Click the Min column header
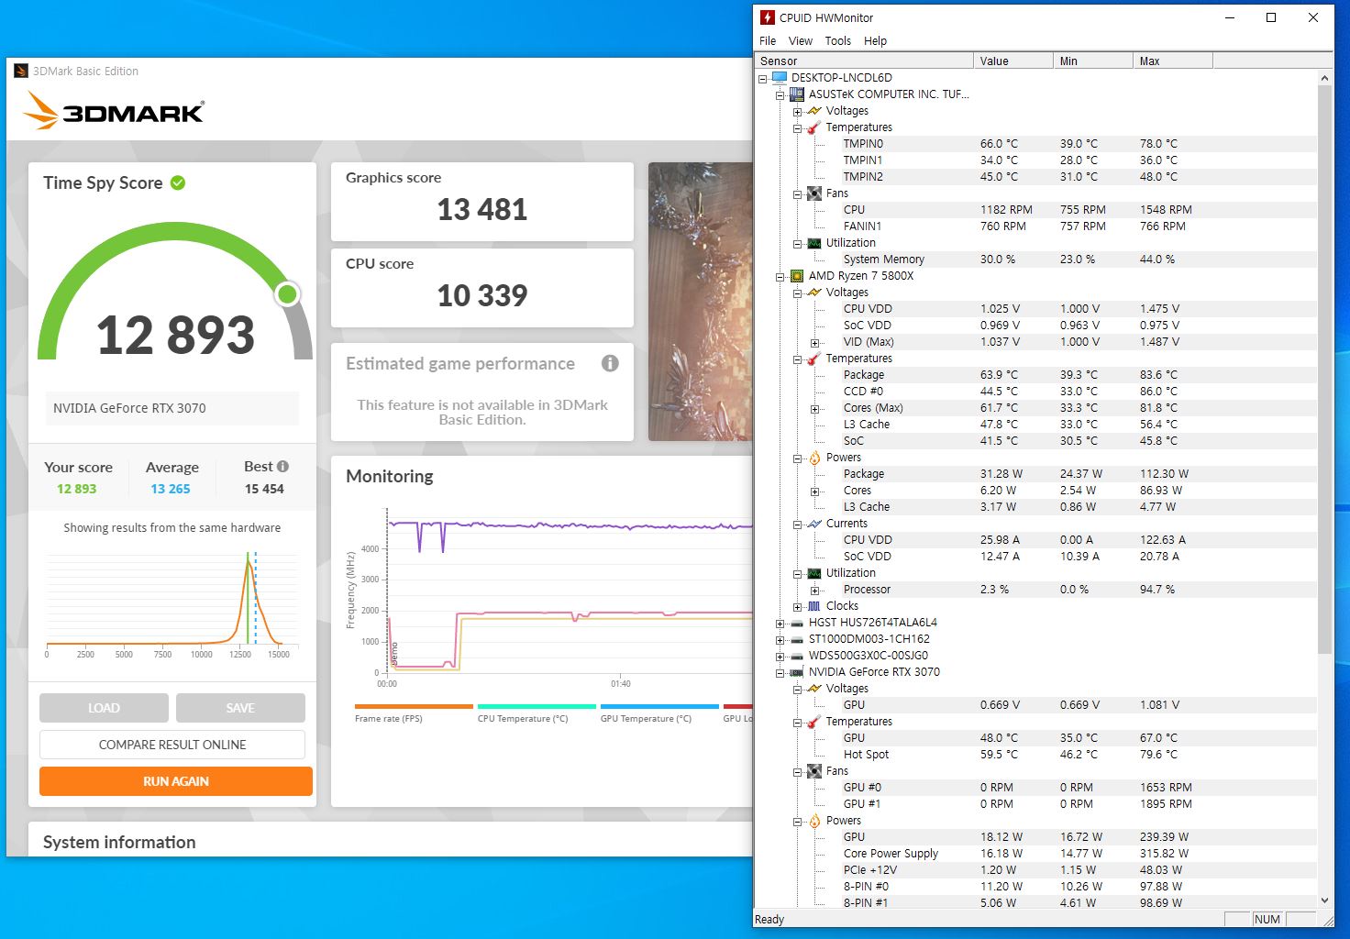 (x=1093, y=61)
